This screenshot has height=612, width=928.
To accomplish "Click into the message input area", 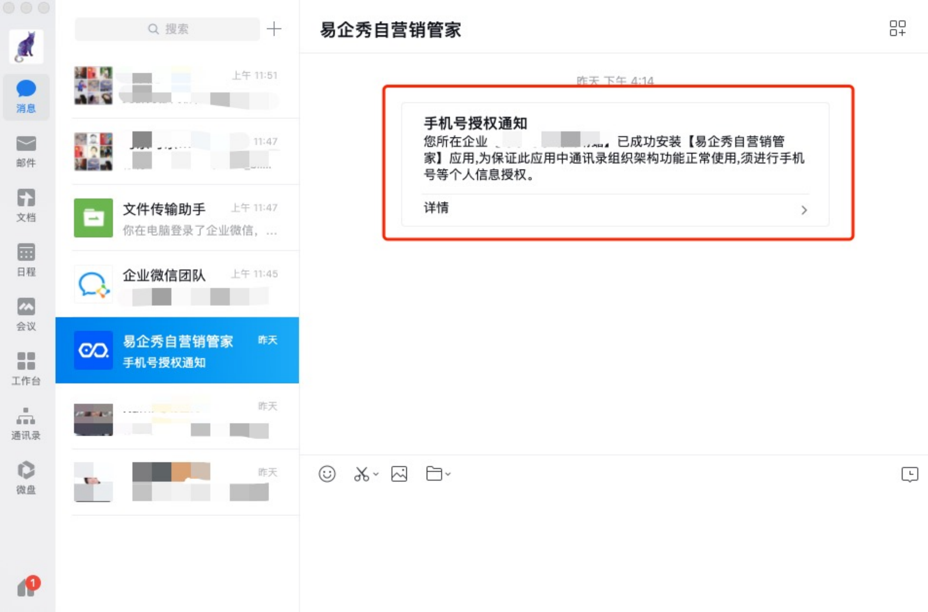I will click(614, 548).
